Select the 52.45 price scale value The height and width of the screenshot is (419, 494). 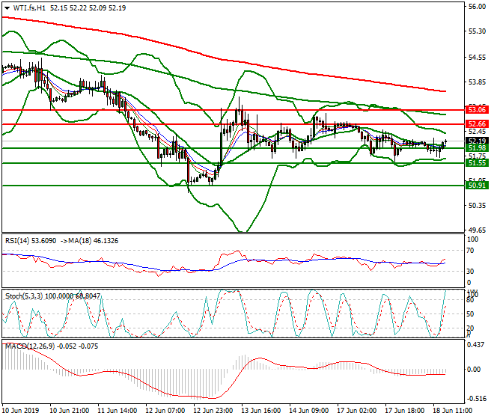pos(477,131)
